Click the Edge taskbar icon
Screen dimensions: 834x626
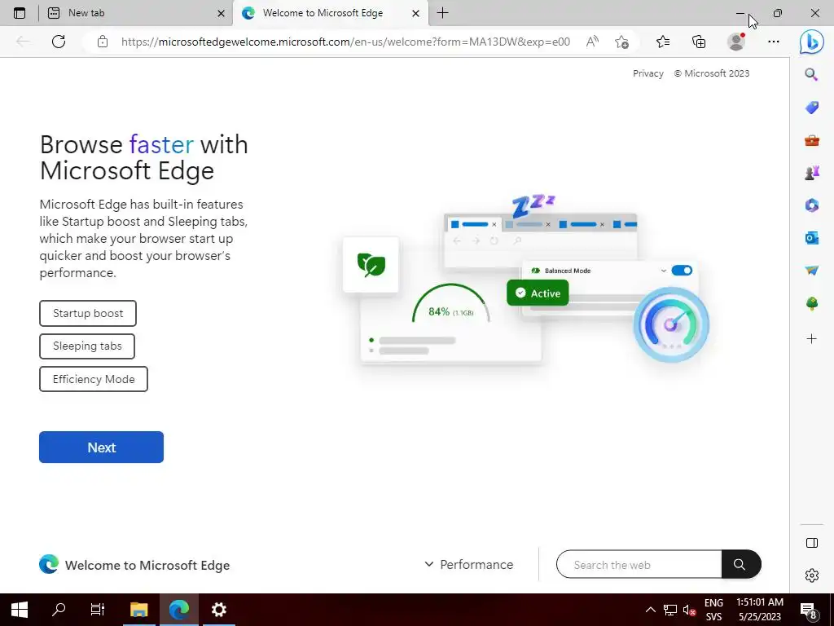point(179,610)
